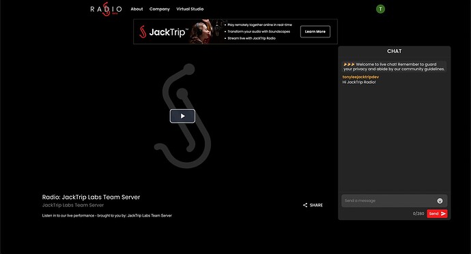Click the CHAT panel header
Image resolution: width=471 pixels, height=254 pixels.
click(395, 51)
